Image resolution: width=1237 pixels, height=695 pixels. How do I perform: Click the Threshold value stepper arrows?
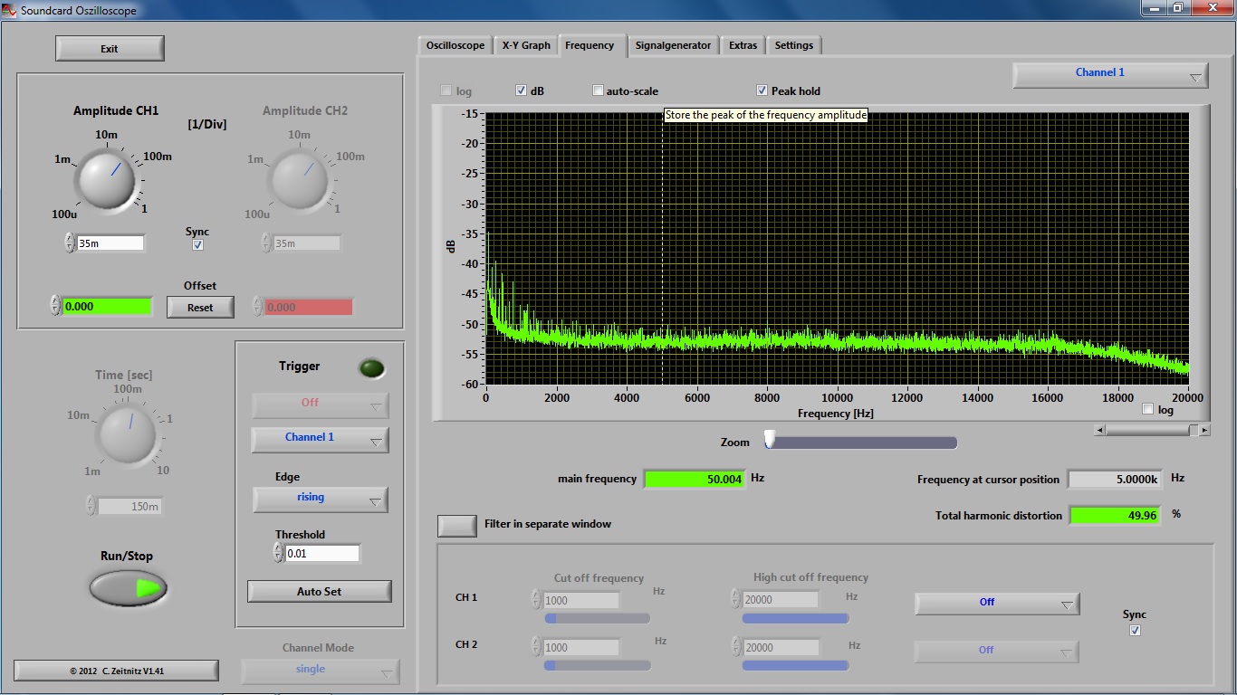[278, 553]
